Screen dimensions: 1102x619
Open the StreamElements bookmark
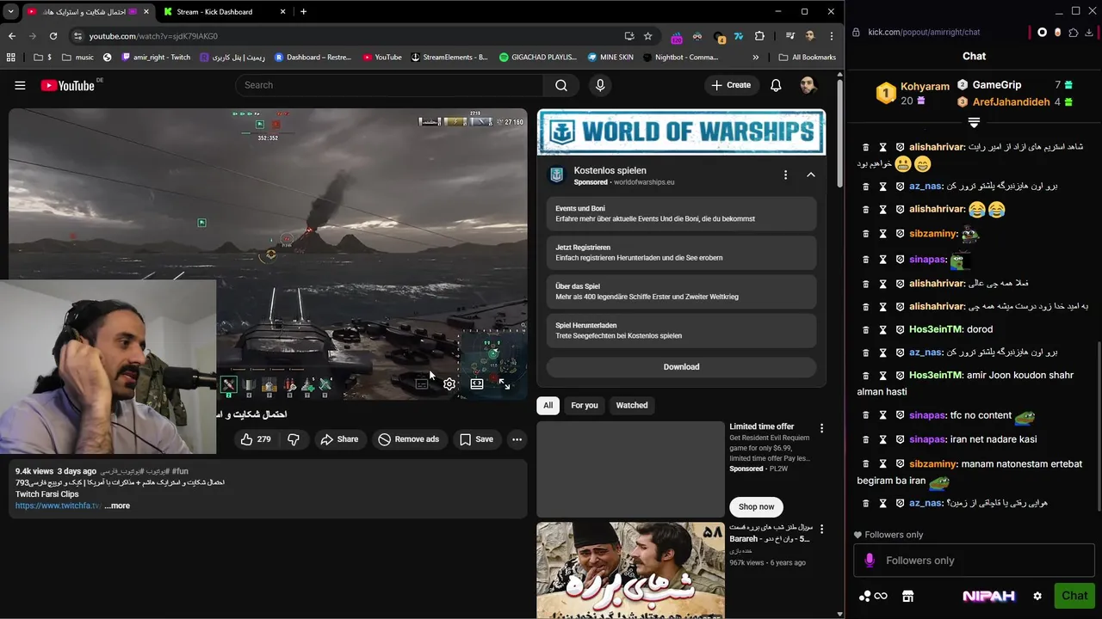[x=449, y=58]
